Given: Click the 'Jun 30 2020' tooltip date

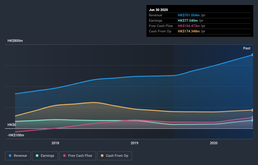Looking at the screenshot, I should (158, 10).
